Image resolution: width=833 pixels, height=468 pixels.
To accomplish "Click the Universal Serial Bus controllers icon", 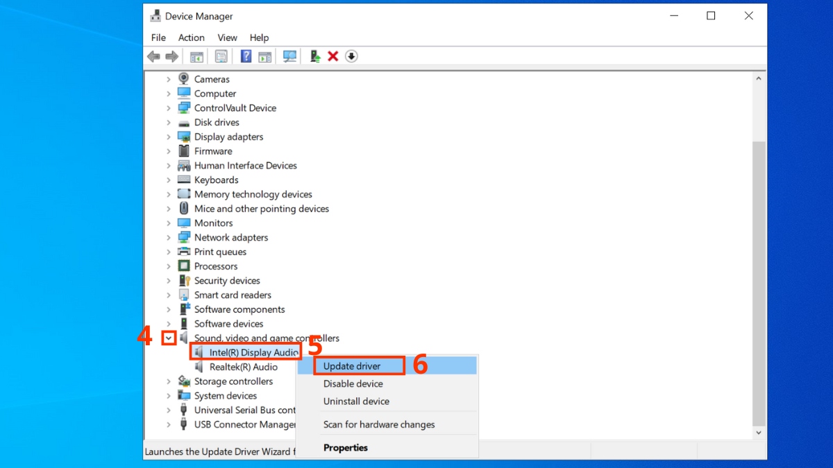I will coord(184,410).
